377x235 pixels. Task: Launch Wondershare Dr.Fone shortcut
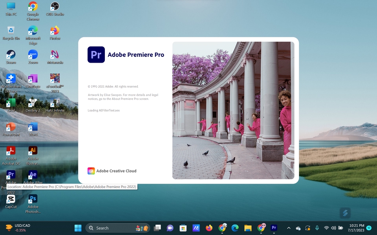[11, 83]
